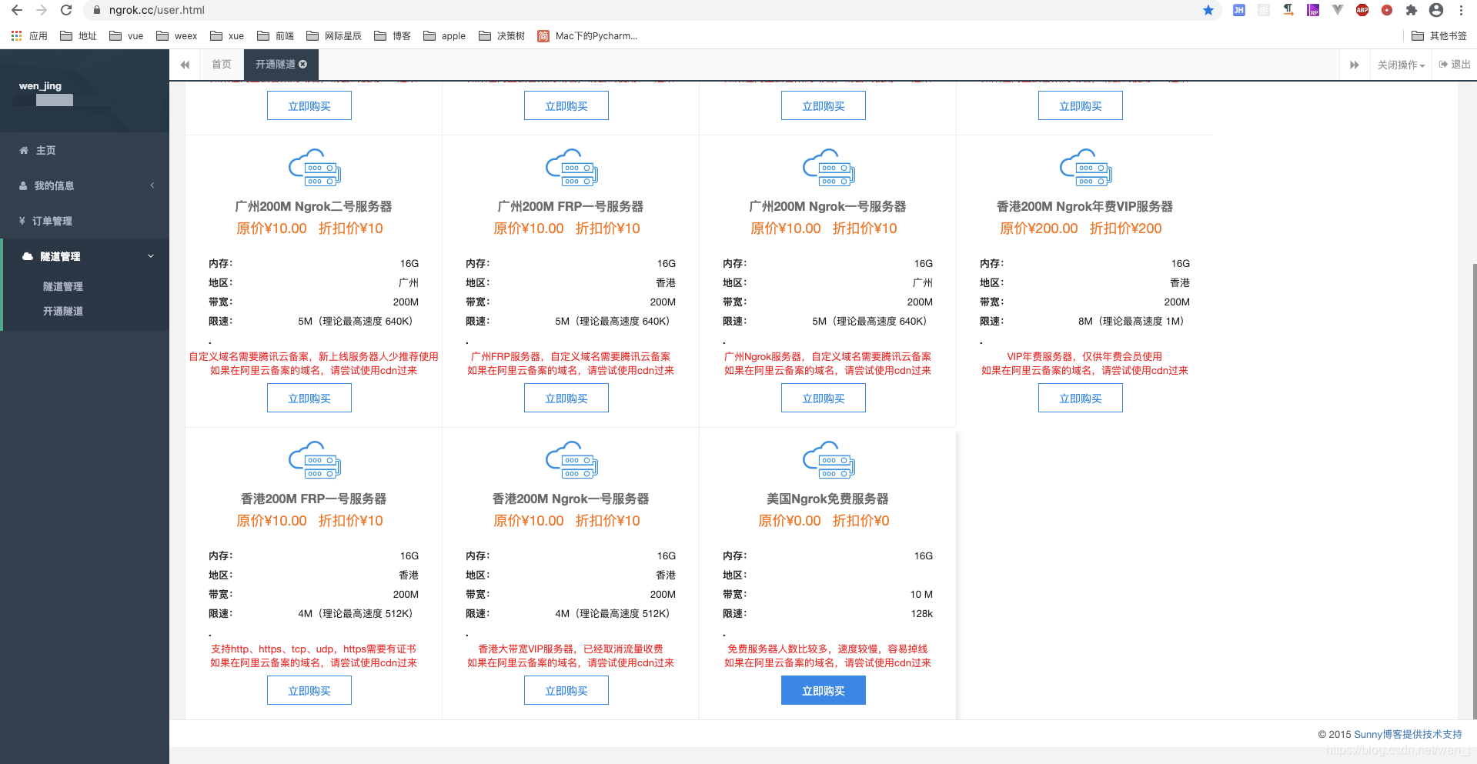Click the 原价¥200.00 price text
This screenshot has height=764, width=1477.
[x=1038, y=229]
